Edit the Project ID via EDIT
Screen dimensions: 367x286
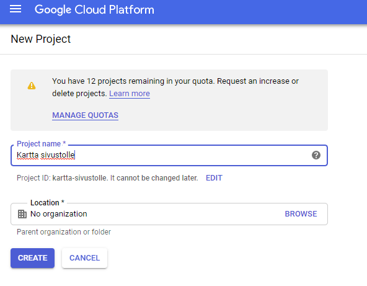[x=214, y=178]
